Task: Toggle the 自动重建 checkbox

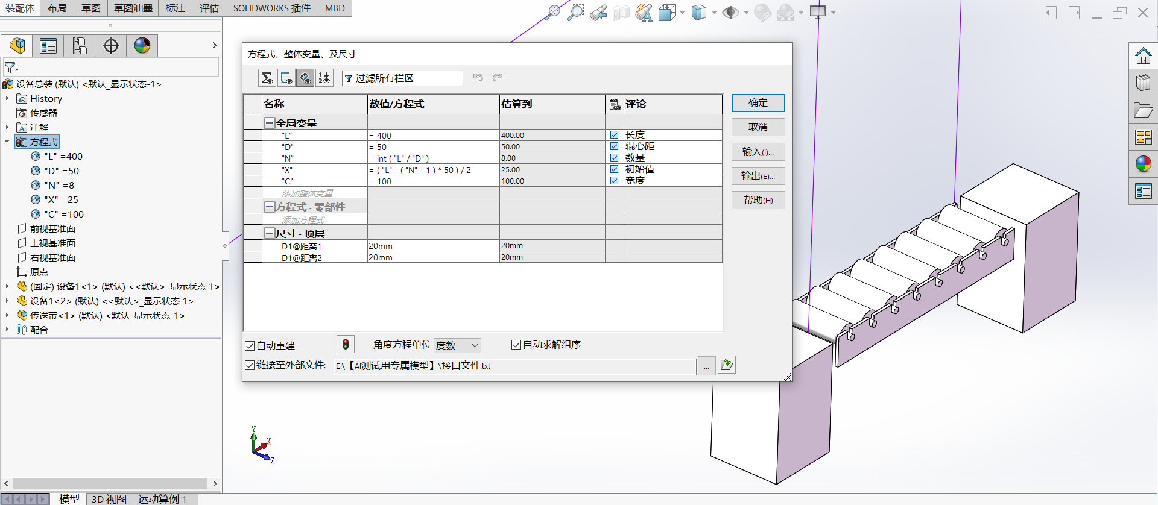Action: (250, 346)
